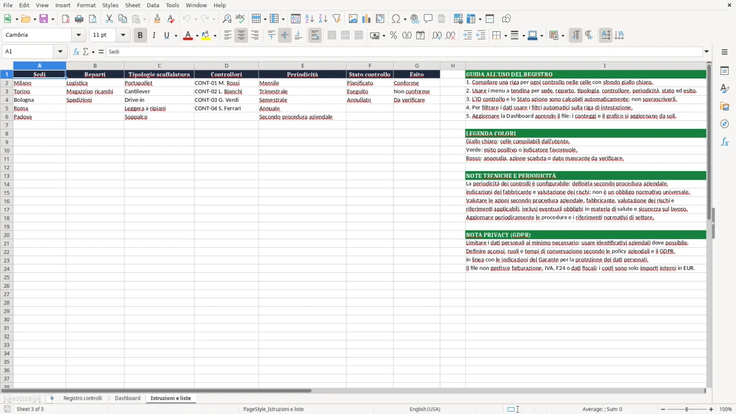Switch to Registro controlli sheet tab
Screen dimensions: 736x414
click(x=83, y=398)
